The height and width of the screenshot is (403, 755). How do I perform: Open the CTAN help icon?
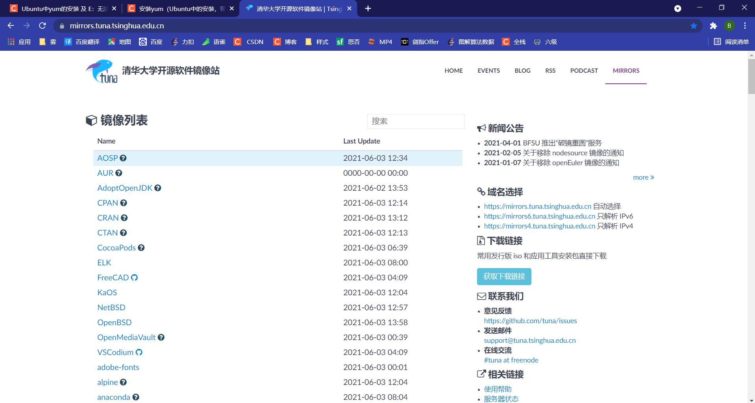click(x=123, y=233)
